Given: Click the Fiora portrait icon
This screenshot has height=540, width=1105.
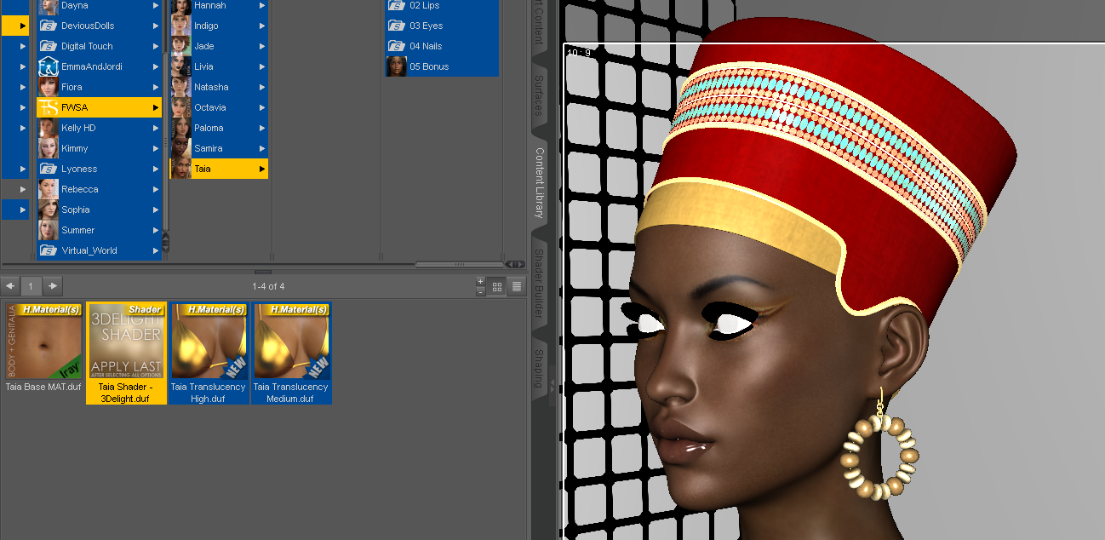Looking at the screenshot, I should point(49,87).
